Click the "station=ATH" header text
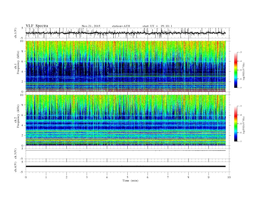 (121, 26)
